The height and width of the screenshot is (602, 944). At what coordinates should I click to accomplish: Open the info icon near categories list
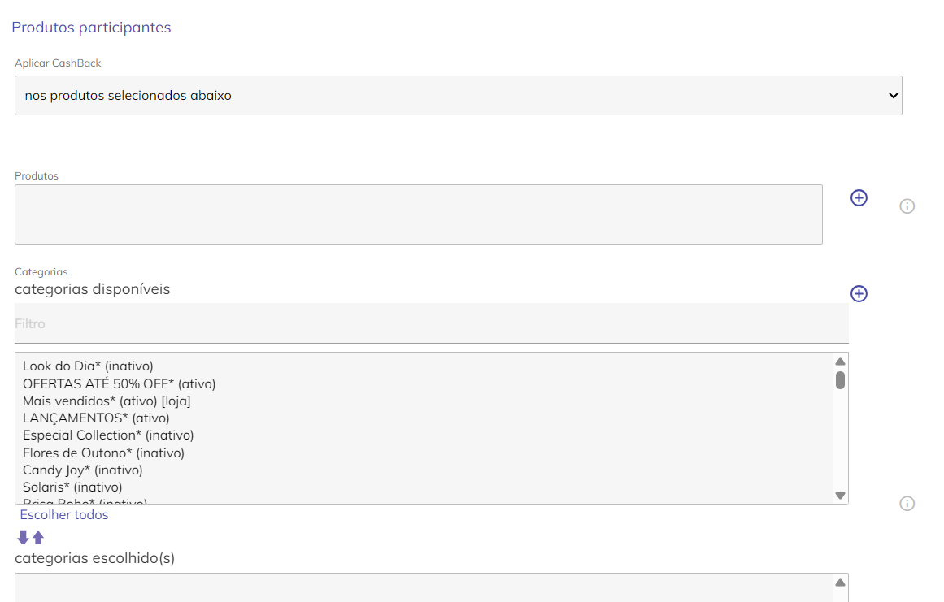tap(907, 504)
